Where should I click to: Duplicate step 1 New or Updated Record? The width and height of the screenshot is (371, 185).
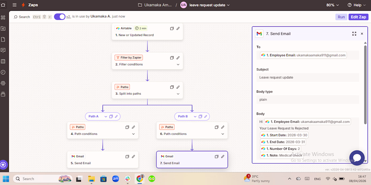[172, 28]
